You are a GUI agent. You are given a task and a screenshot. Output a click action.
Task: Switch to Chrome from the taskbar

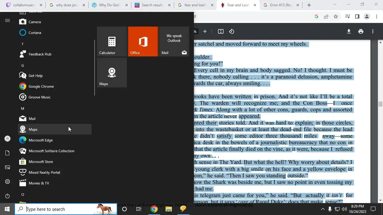154,209
